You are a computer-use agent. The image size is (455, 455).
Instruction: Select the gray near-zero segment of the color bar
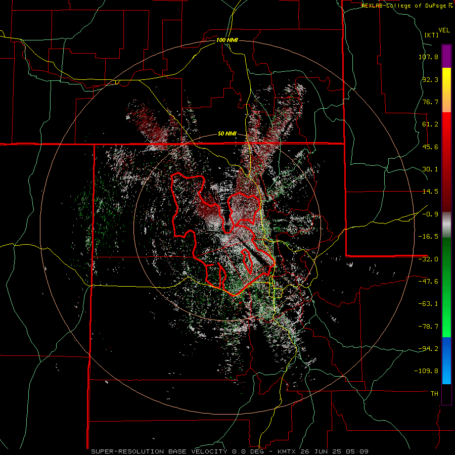446,225
